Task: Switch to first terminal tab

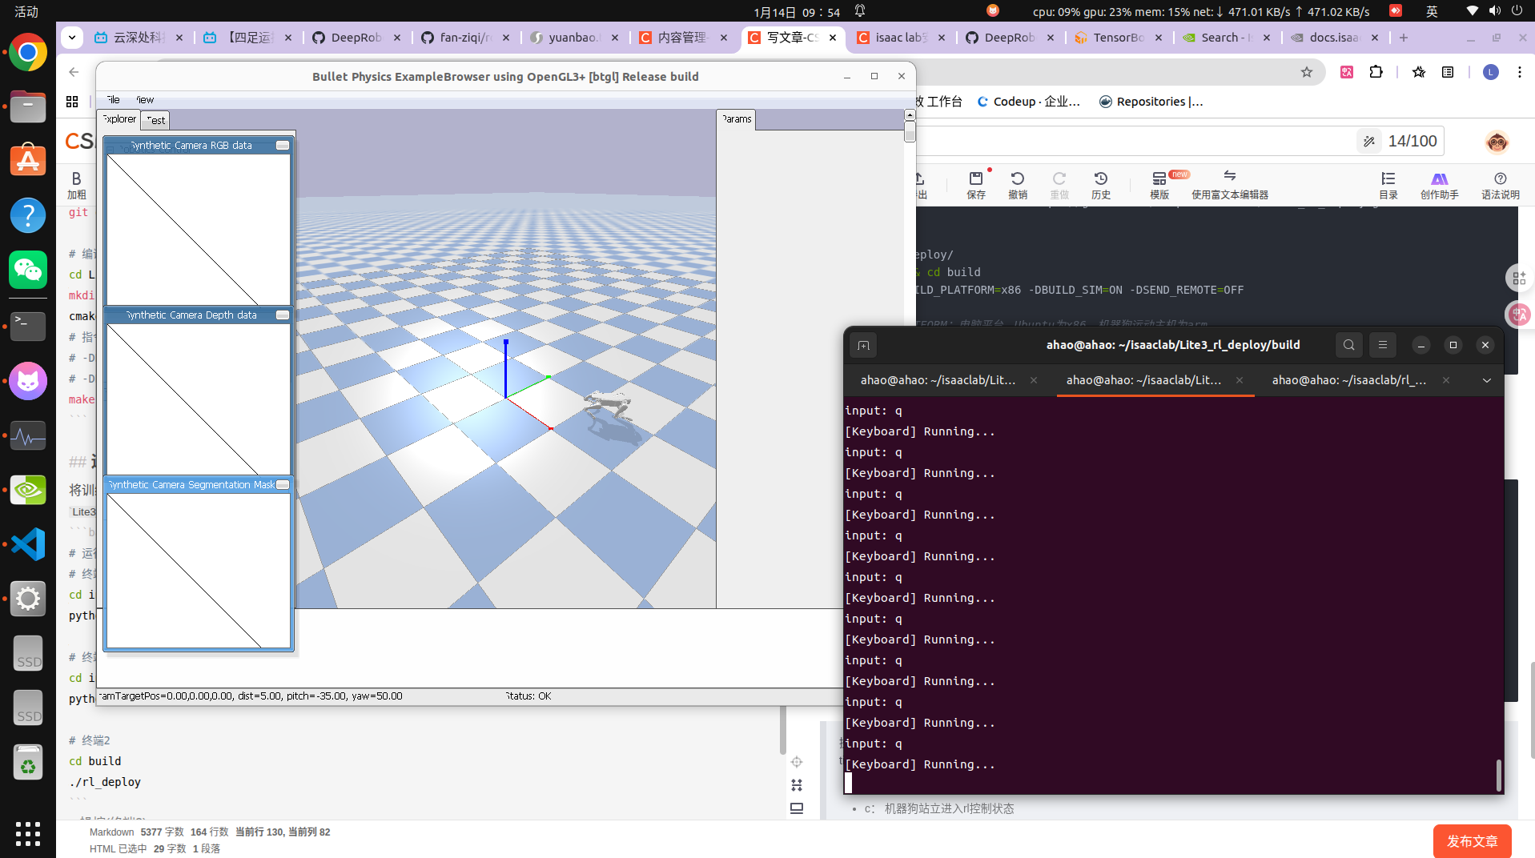Action: click(x=938, y=380)
